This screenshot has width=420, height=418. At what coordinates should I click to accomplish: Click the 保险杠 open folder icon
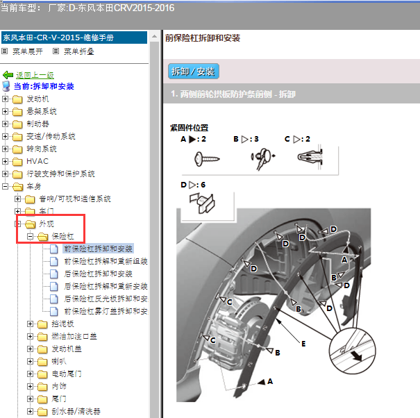click(x=43, y=237)
